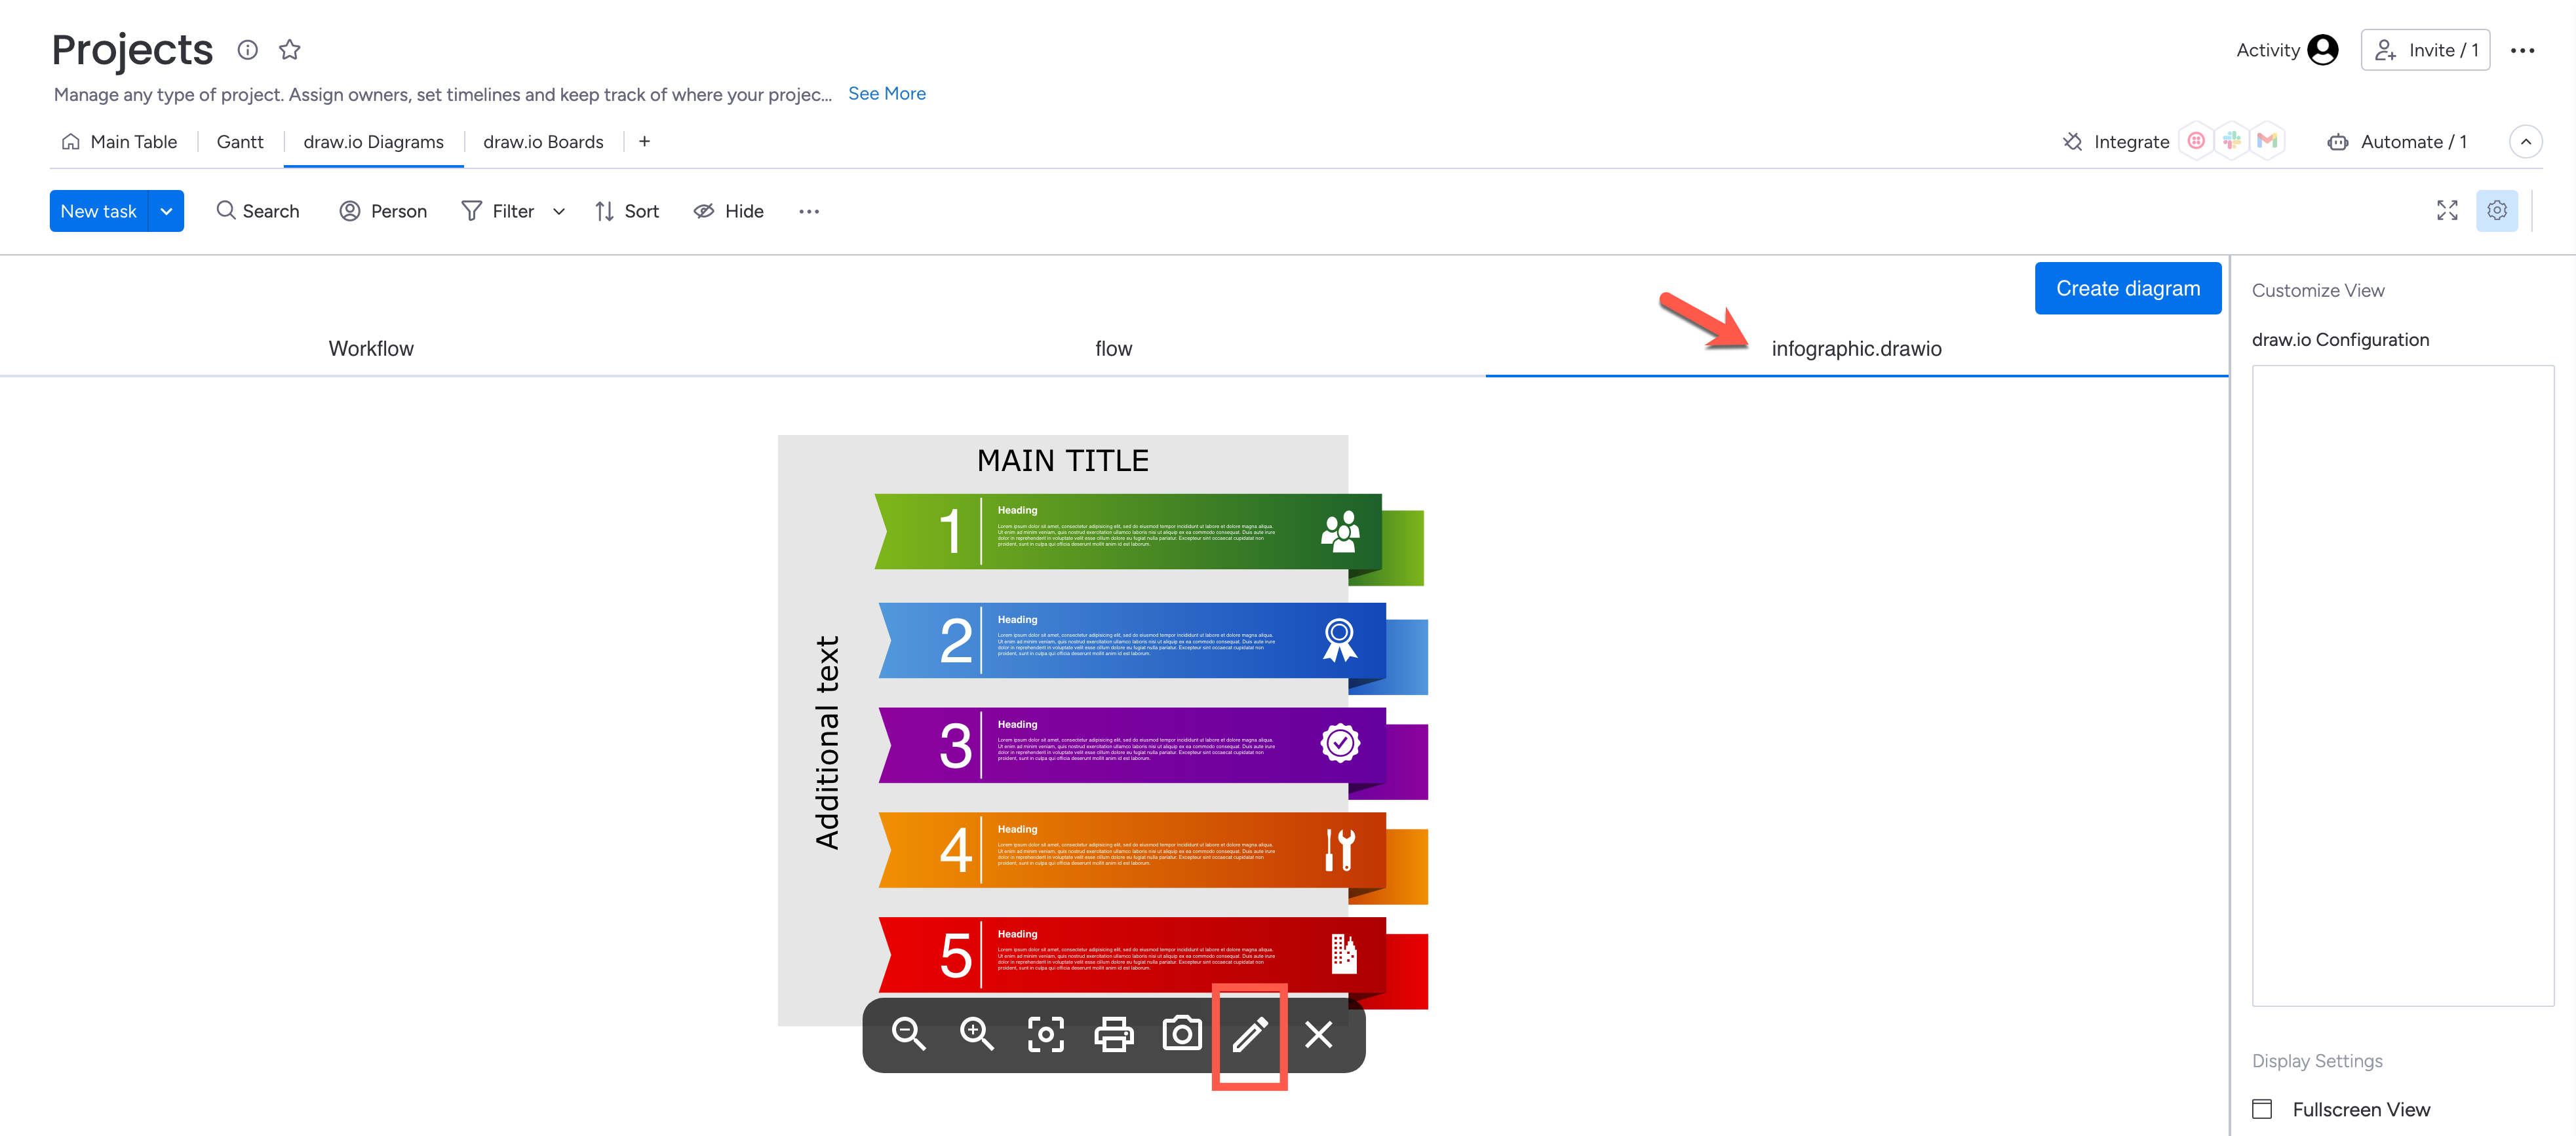The height and width of the screenshot is (1136, 2576).
Task: Switch to the draw.io Boards tab
Action: pyautogui.click(x=544, y=140)
